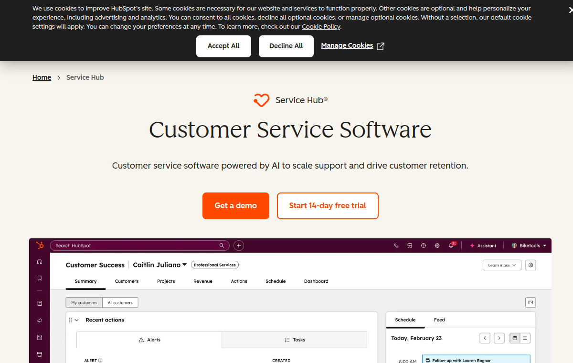The image size is (573, 363).
Task: Open the top bar settings gear
Action: pos(437,246)
